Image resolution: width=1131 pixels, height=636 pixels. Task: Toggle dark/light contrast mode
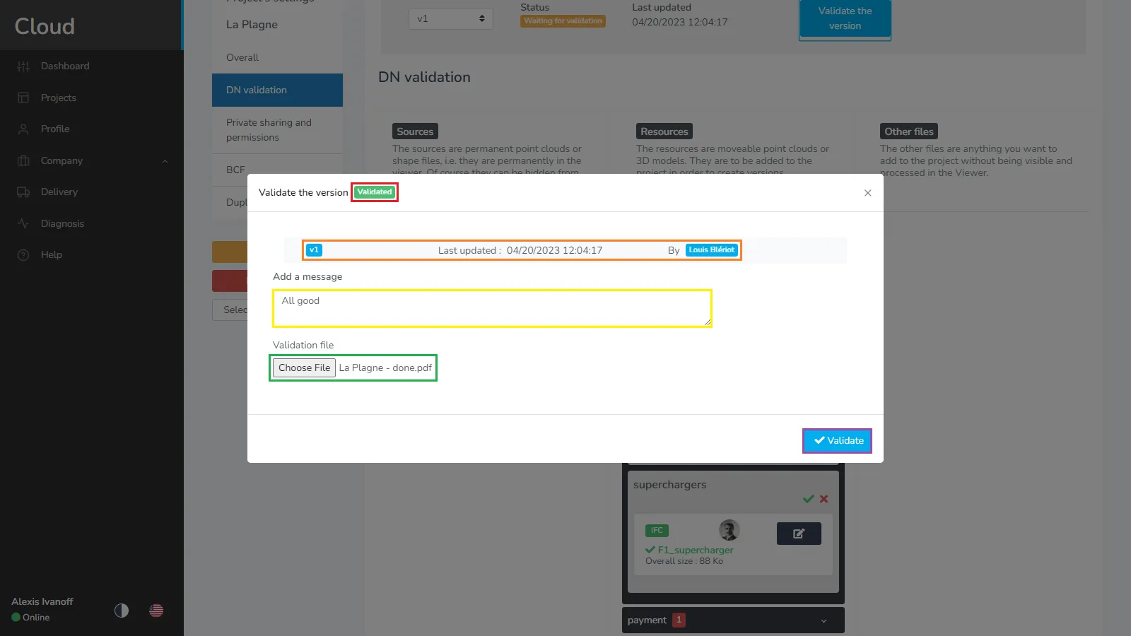[x=122, y=611]
